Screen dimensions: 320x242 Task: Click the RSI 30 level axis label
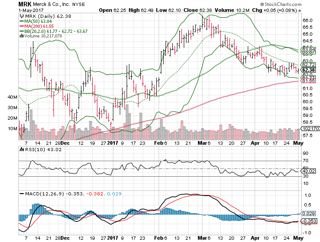click(305, 176)
